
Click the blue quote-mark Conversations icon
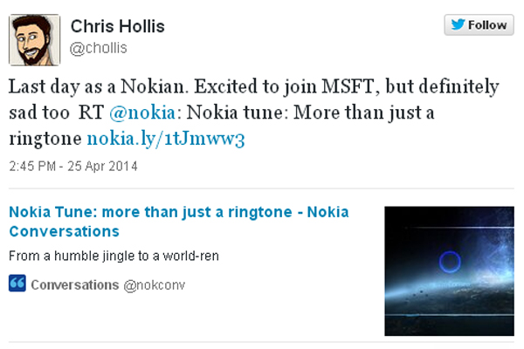click(x=17, y=284)
